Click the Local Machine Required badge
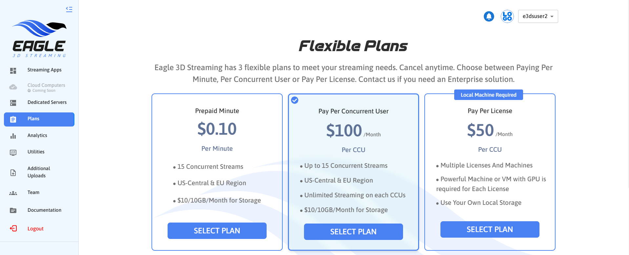 (488, 95)
